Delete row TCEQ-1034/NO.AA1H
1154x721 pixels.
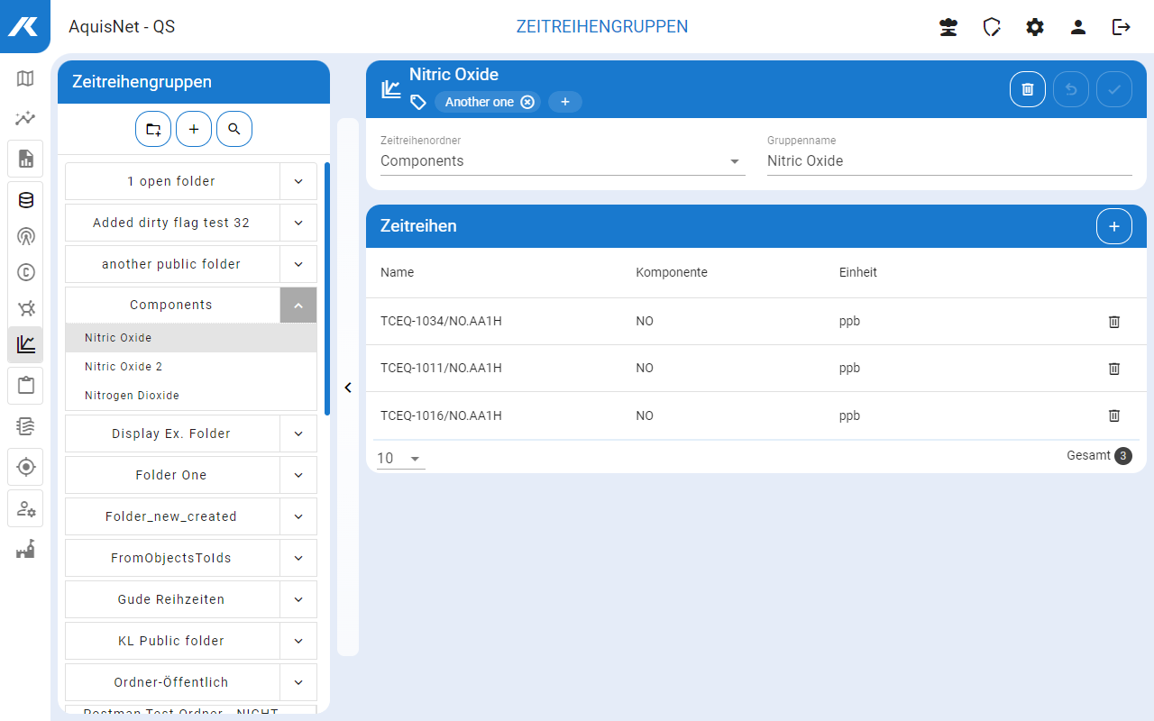1113,322
